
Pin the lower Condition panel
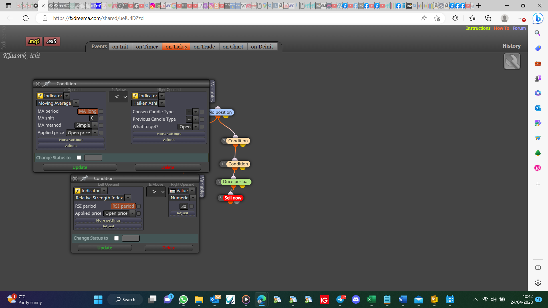[84, 179]
